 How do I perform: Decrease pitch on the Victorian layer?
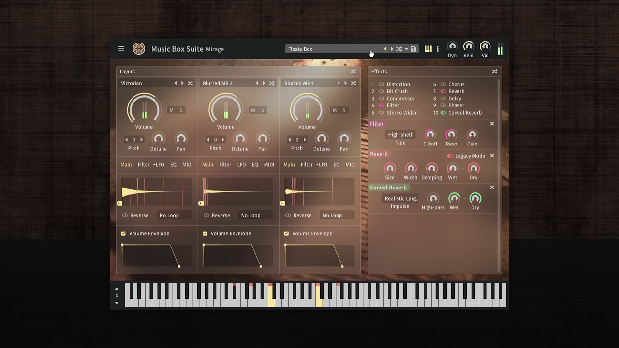click(127, 140)
